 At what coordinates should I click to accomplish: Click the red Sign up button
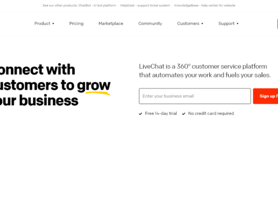[266, 96]
